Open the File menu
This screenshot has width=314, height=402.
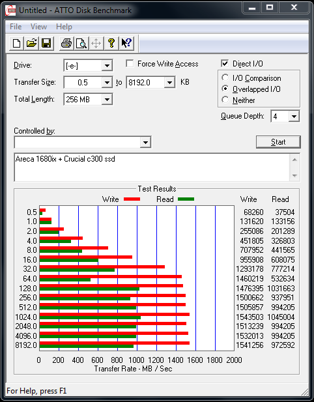16,27
